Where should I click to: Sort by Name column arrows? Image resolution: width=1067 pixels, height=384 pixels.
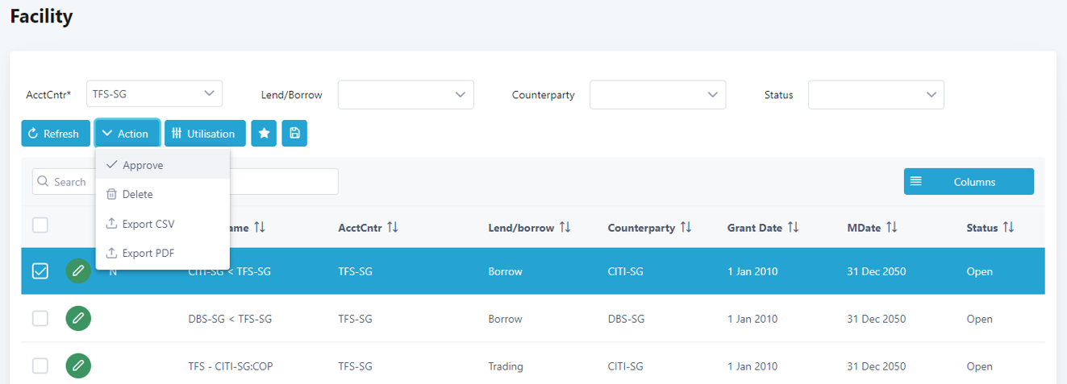pyautogui.click(x=259, y=228)
